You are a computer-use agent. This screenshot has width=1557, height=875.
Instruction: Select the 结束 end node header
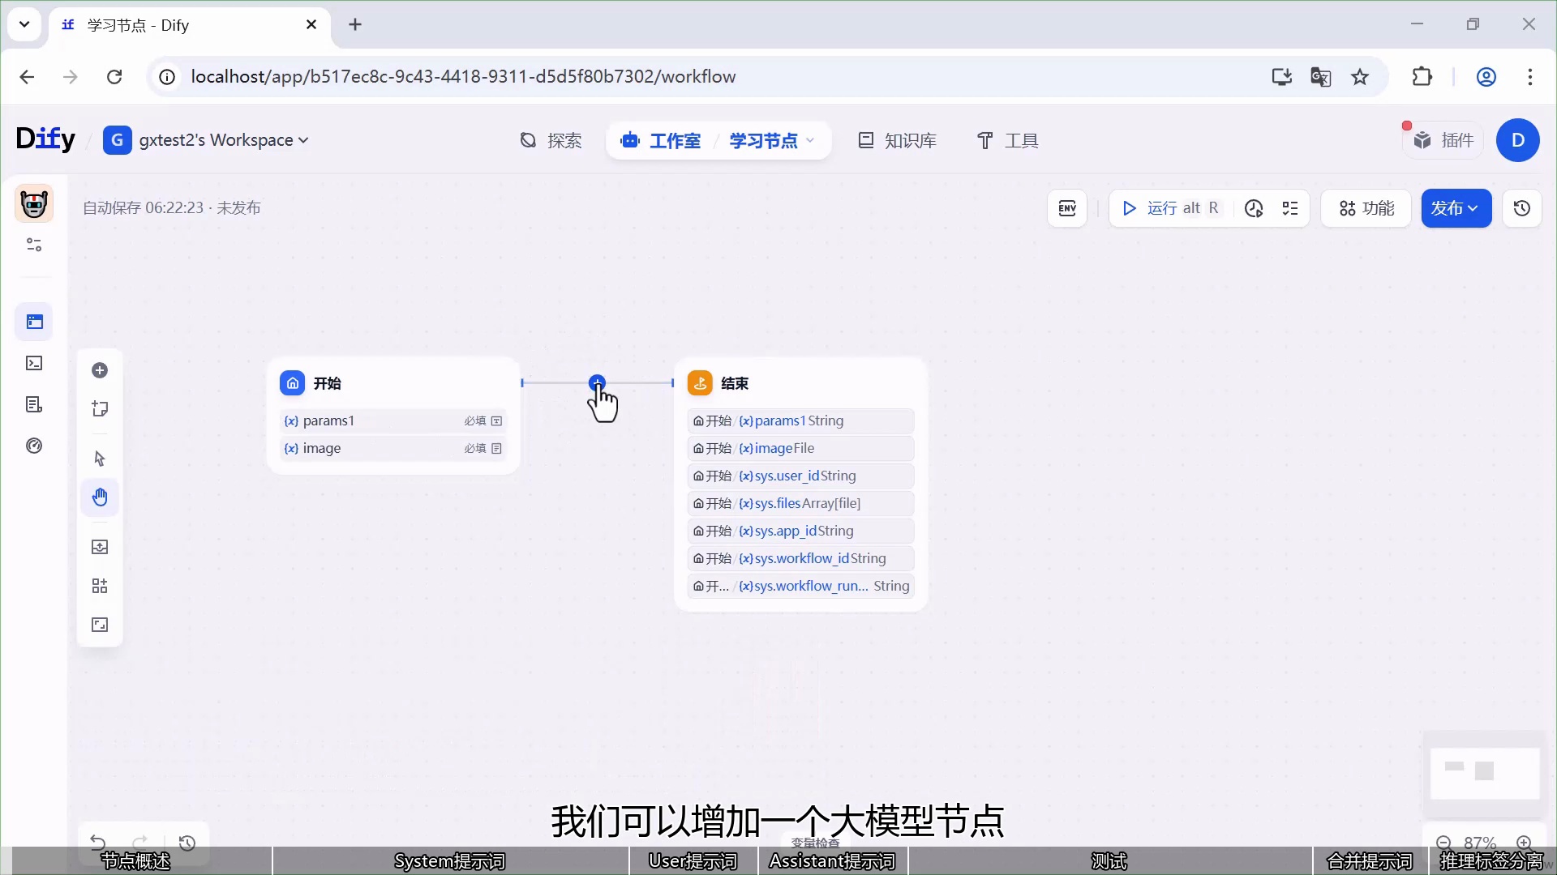(800, 383)
